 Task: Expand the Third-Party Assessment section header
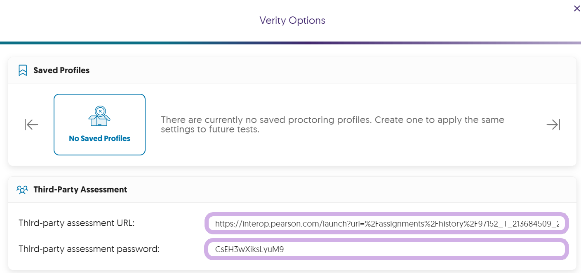(x=80, y=190)
